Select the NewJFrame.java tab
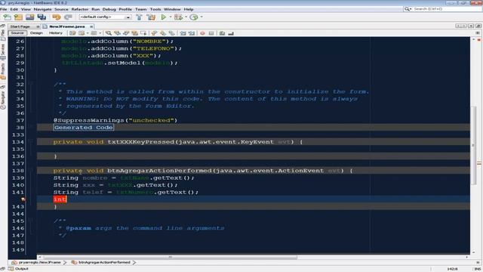The height and width of the screenshot is (272, 483). coord(67,27)
